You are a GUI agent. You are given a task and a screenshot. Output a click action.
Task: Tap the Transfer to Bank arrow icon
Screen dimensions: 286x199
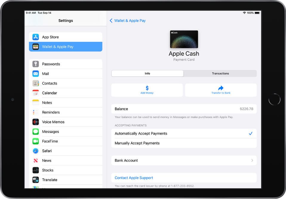point(221,88)
